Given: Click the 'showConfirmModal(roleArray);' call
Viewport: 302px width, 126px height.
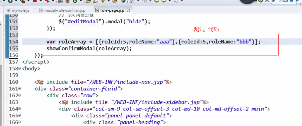Looking at the screenshot, I should pos(89,48).
